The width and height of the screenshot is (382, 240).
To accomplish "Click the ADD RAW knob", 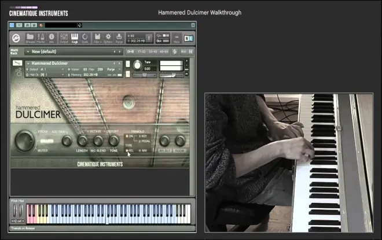I will pos(67,141).
